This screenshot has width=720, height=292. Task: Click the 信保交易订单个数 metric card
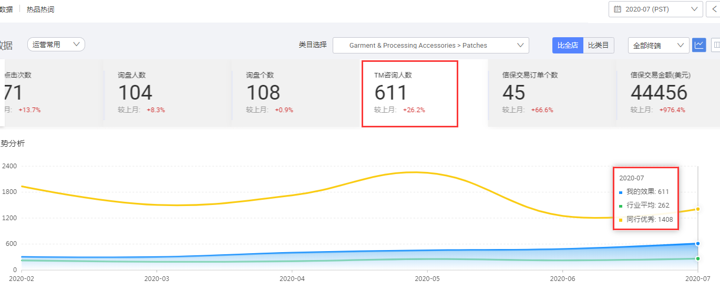[551, 93]
